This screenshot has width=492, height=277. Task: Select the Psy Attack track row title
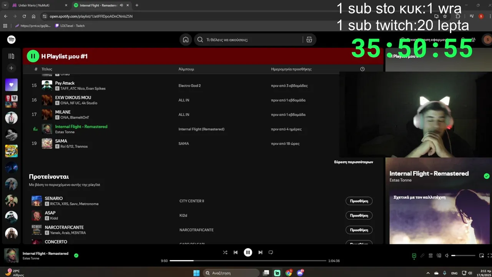65,83
